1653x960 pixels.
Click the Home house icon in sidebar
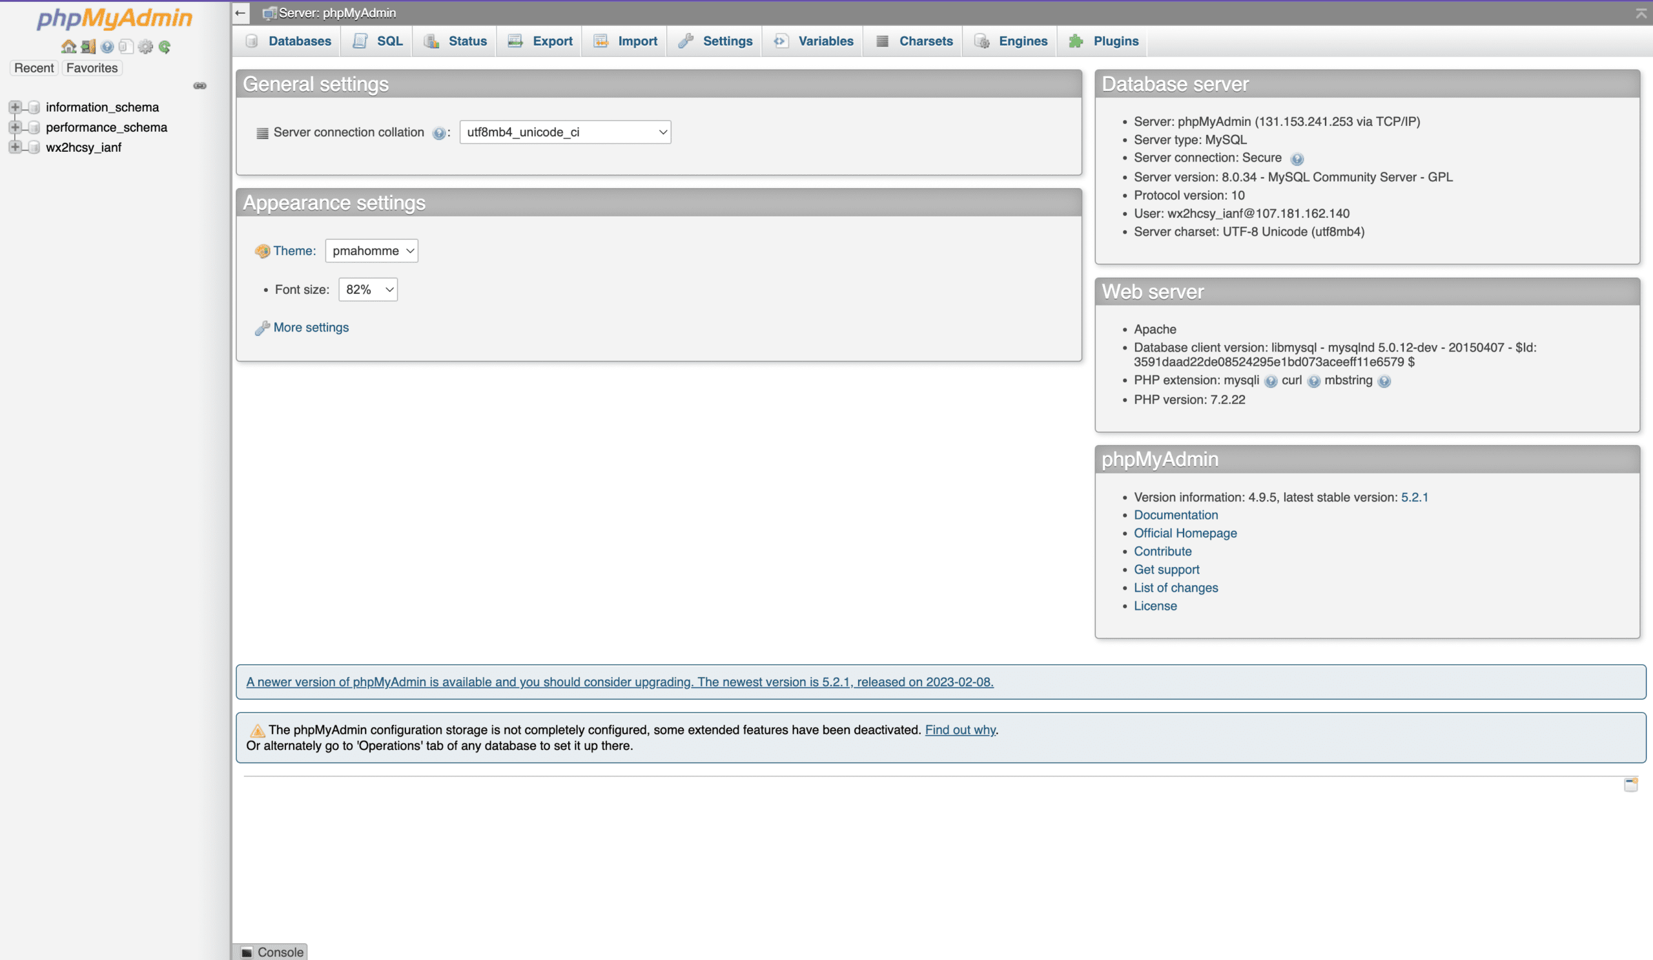pos(68,47)
